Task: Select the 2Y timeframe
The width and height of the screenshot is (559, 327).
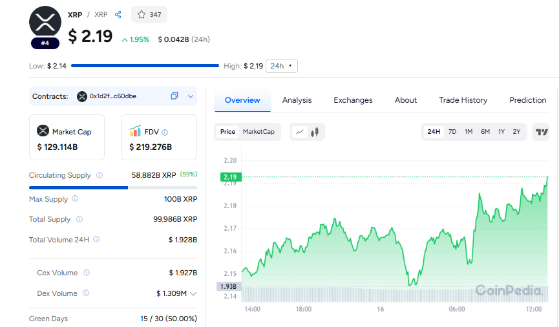Action: (x=516, y=132)
